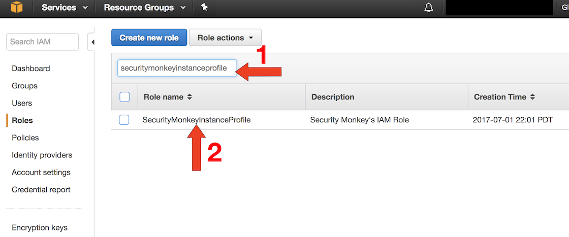
Task: Open Policies in the sidebar
Action: [25, 138]
